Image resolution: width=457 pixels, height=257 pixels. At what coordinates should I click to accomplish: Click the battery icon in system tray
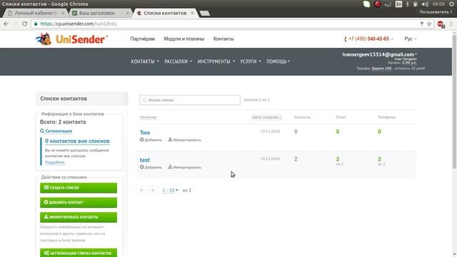pyautogui.click(x=415, y=4)
